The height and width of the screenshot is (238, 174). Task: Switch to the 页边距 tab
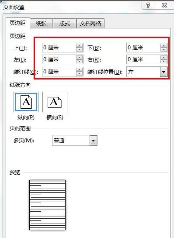coord(17,23)
